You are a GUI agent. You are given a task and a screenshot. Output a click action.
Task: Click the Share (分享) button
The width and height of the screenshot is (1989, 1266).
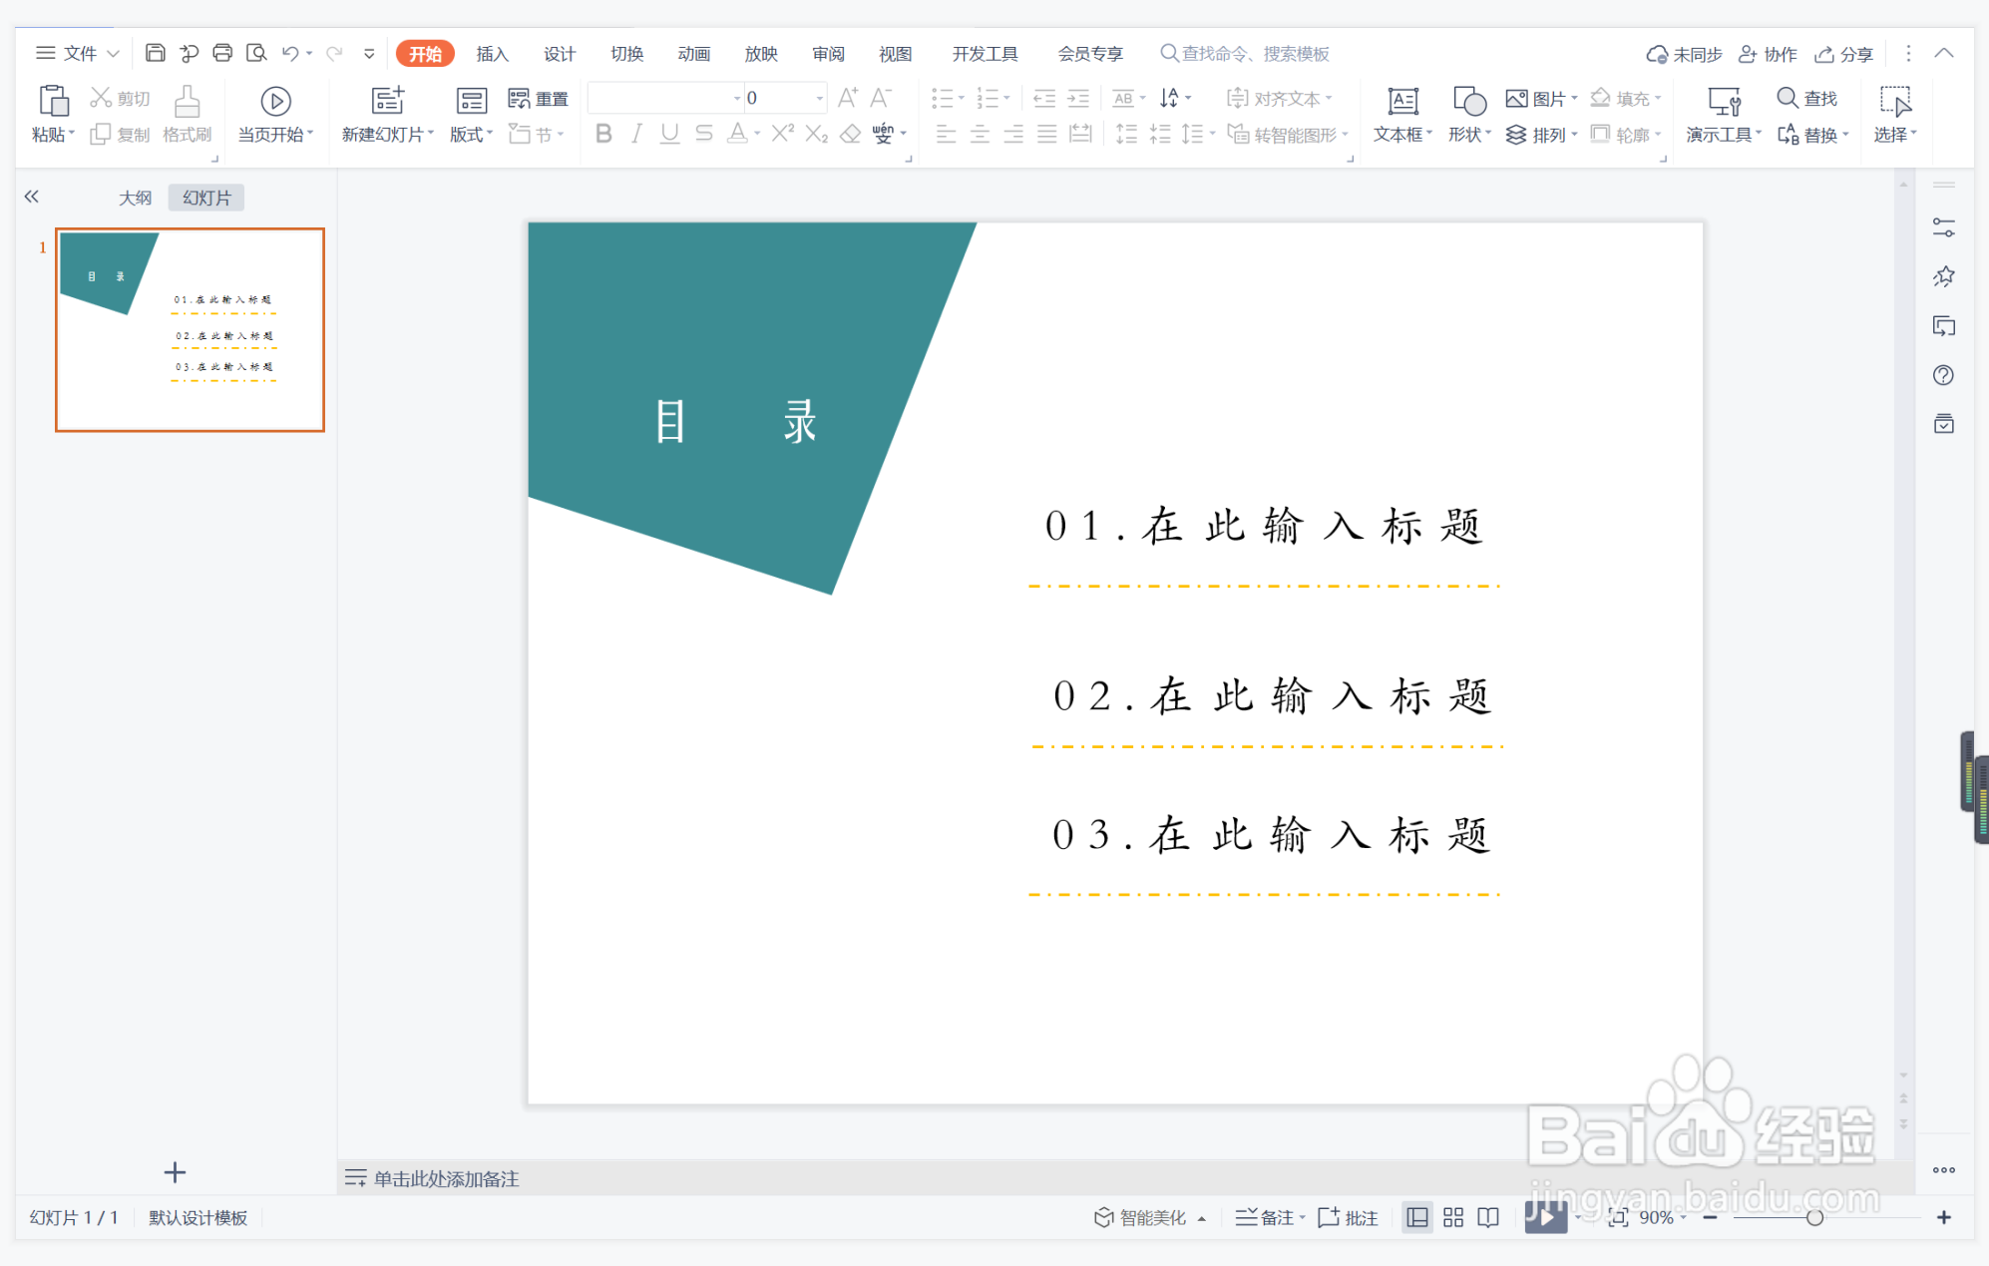(1843, 54)
